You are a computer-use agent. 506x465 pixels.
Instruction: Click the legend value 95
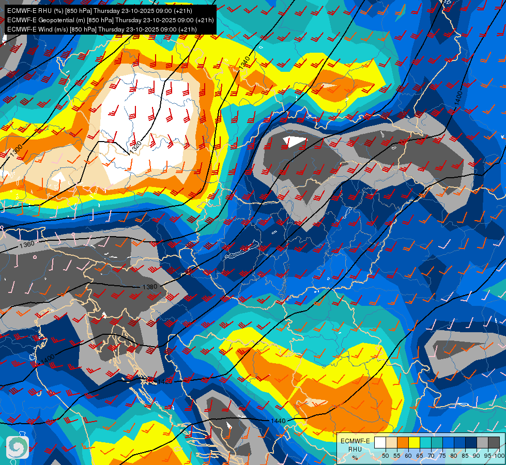(488, 456)
